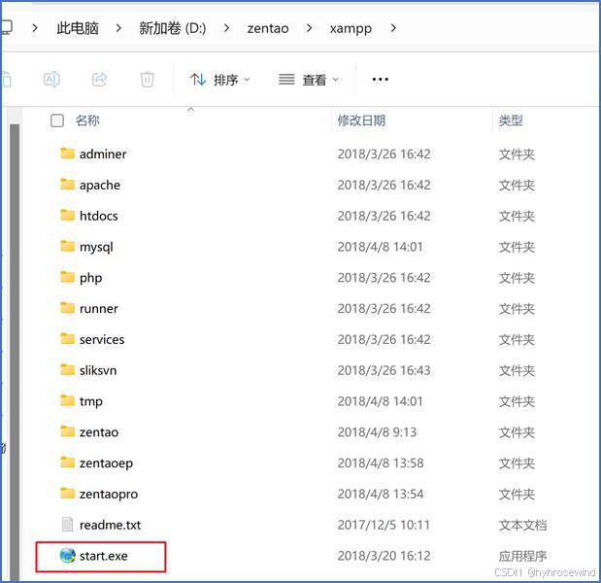Expand the chevron after zentao breadcrumb
Screen dimensions: 601x583
tap(310, 28)
